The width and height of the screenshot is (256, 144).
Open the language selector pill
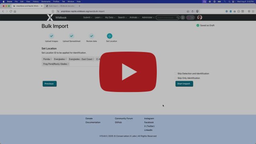190,18
